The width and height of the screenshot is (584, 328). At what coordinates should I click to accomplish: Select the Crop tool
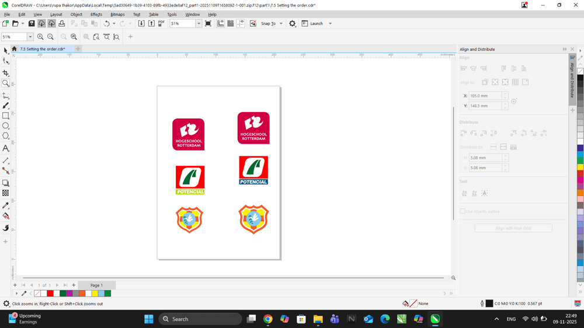6,72
